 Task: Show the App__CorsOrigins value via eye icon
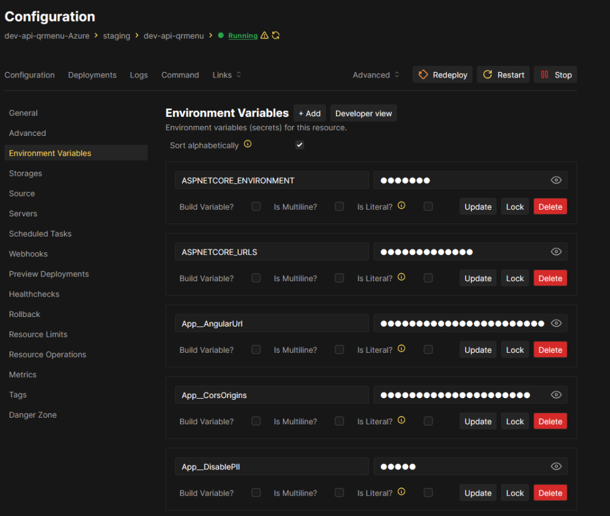point(556,395)
